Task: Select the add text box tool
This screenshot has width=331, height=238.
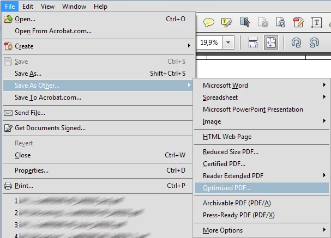Action: pyautogui.click(x=317, y=22)
